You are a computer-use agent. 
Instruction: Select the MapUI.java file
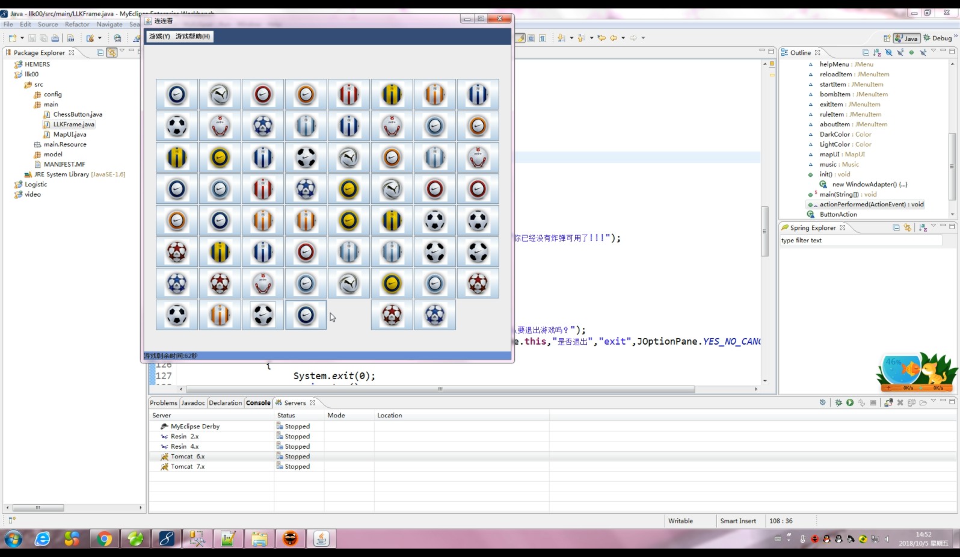click(x=65, y=135)
